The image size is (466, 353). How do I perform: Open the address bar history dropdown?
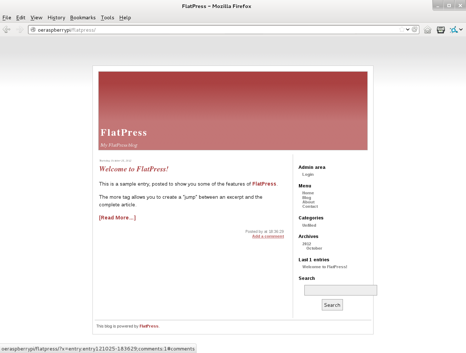(407, 29)
